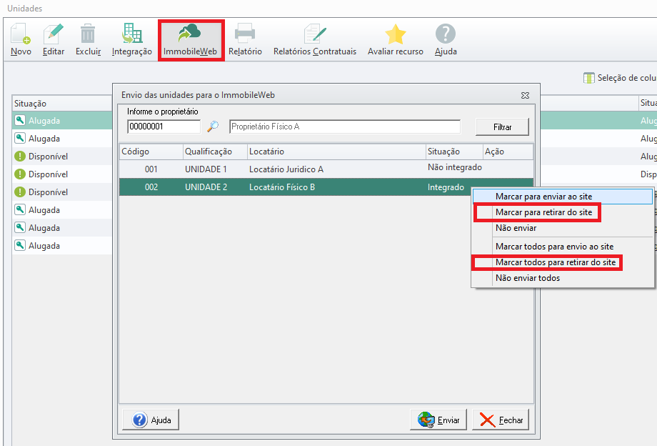Choose Marcar para retirar do site
Screen dimensions: 657x446
562,212
